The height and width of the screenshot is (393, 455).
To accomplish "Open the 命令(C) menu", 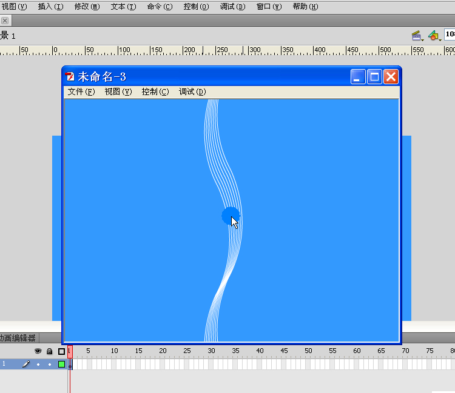I will tap(160, 7).
